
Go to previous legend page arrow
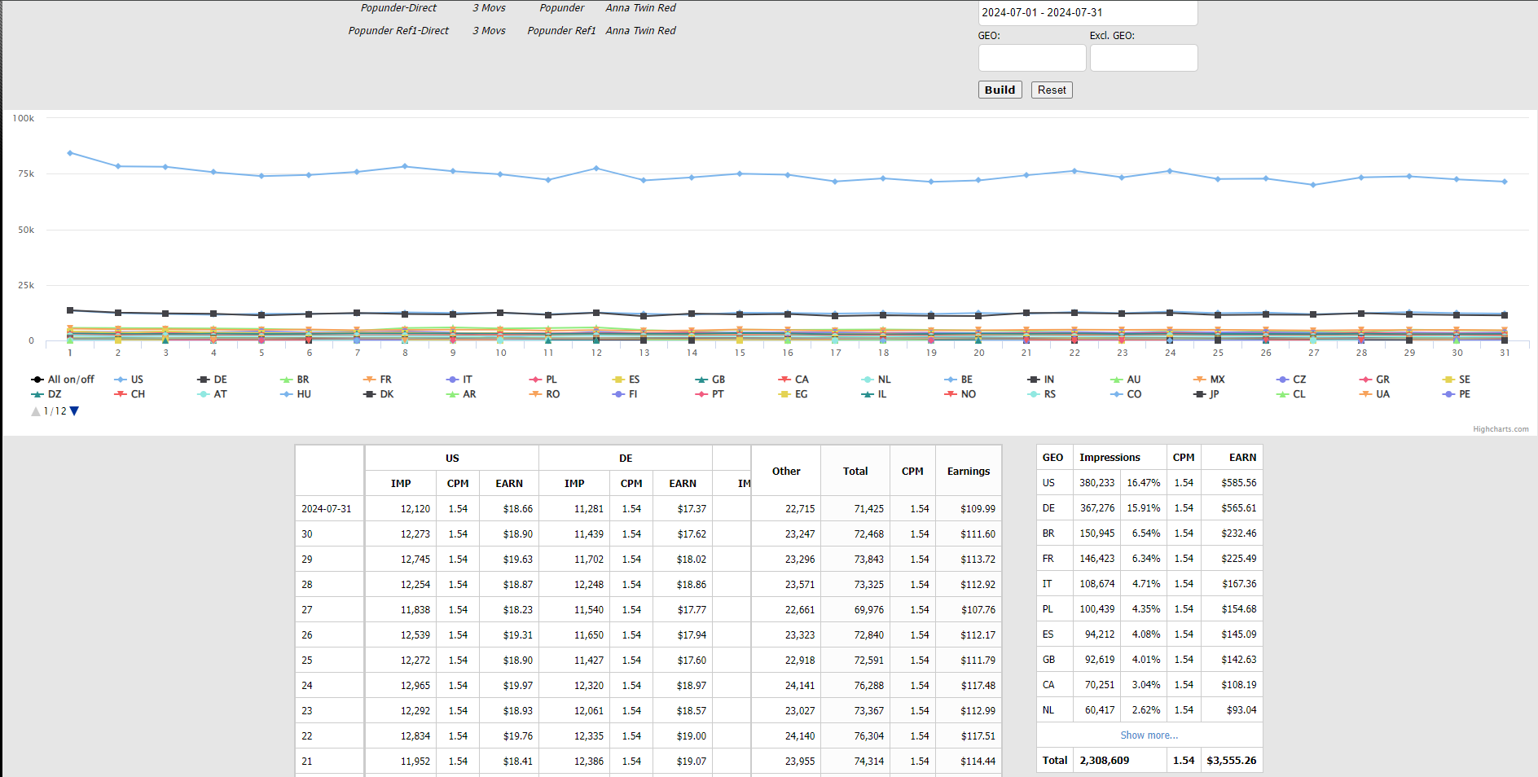click(36, 411)
